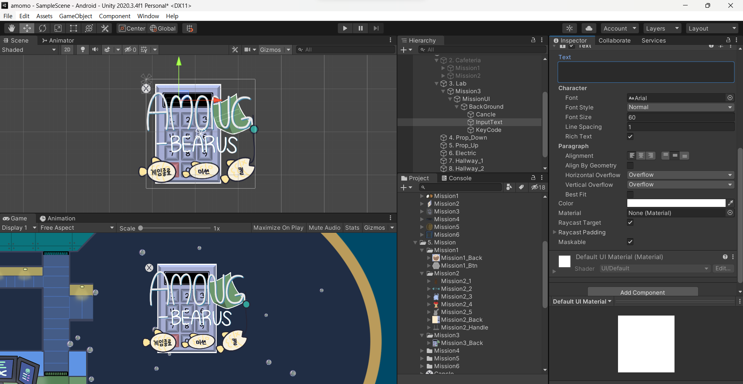This screenshot has height=384, width=743.
Task: Open custom editor tools icon
Action: click(x=105, y=28)
